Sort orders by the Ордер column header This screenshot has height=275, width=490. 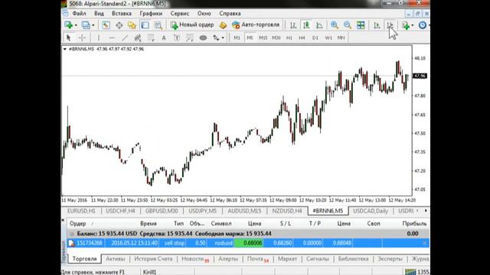[x=78, y=224]
